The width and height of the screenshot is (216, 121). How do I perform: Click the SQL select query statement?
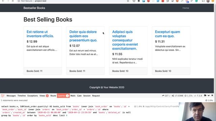coord(66,111)
